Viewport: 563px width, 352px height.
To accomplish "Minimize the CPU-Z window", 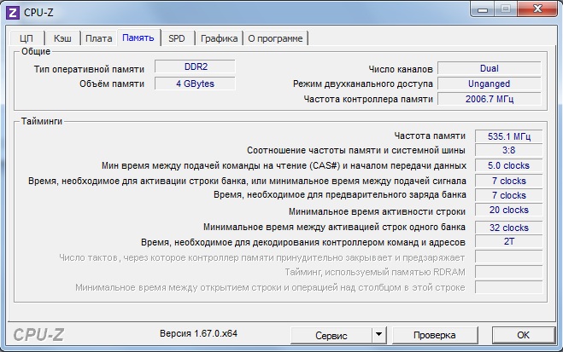I will (x=483, y=9).
